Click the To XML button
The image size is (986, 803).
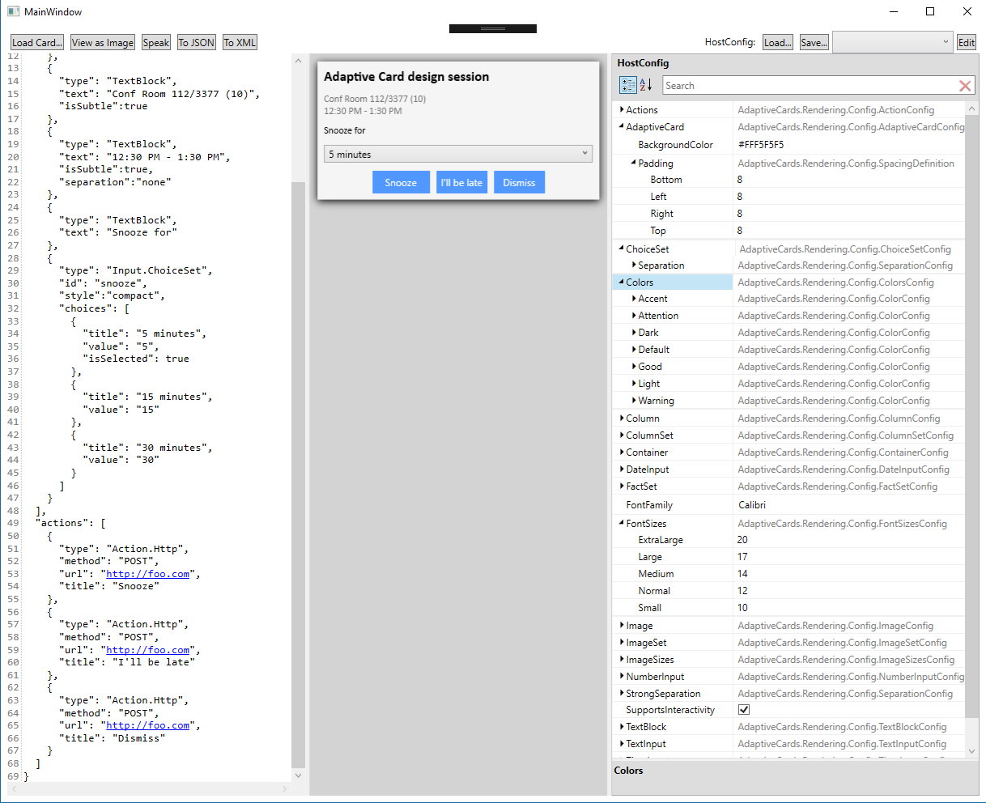[x=240, y=41]
